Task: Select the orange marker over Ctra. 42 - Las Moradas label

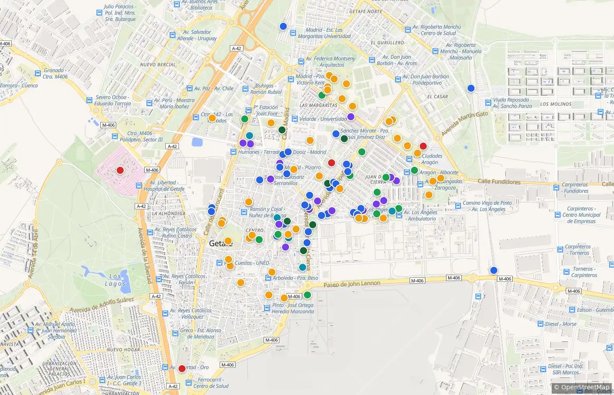Action: tap(212, 118)
